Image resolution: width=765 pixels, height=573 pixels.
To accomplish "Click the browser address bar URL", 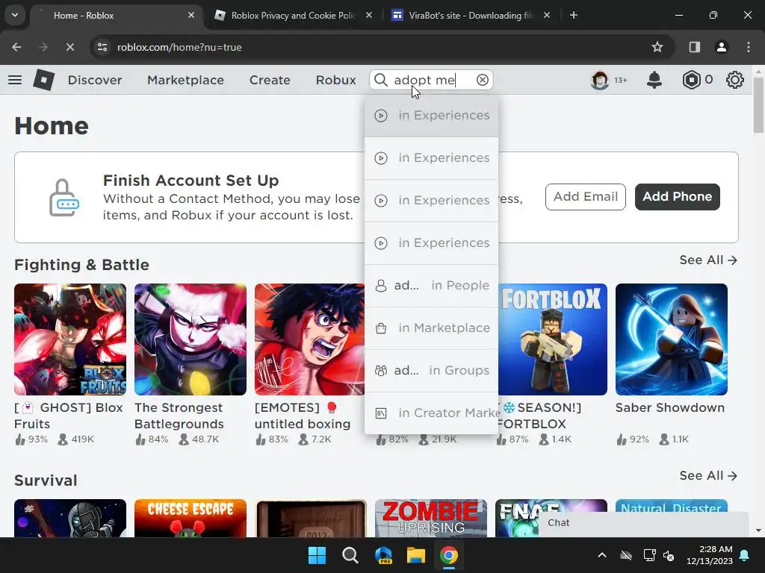I will [179, 47].
